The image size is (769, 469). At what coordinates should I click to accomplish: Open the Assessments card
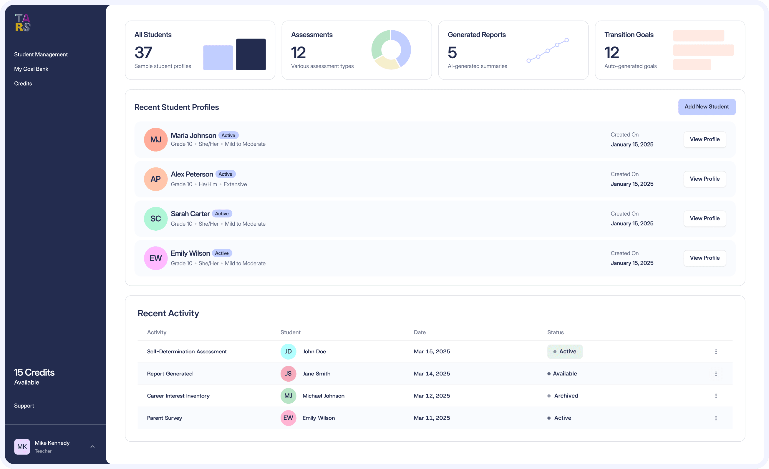click(357, 50)
